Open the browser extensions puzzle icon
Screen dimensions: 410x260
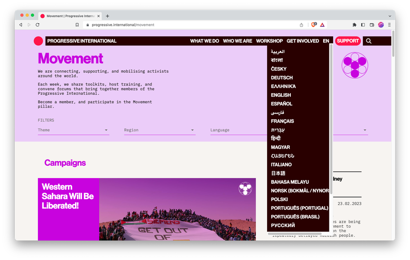pos(354,25)
